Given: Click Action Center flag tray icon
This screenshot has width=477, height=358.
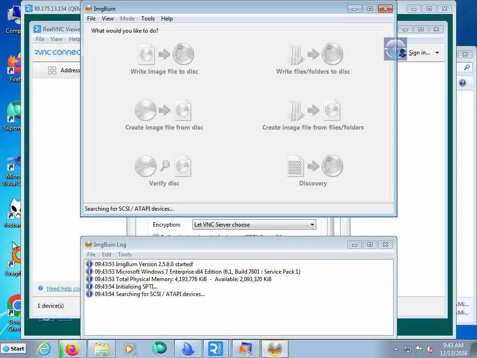Looking at the screenshot, I should click(x=419, y=349).
